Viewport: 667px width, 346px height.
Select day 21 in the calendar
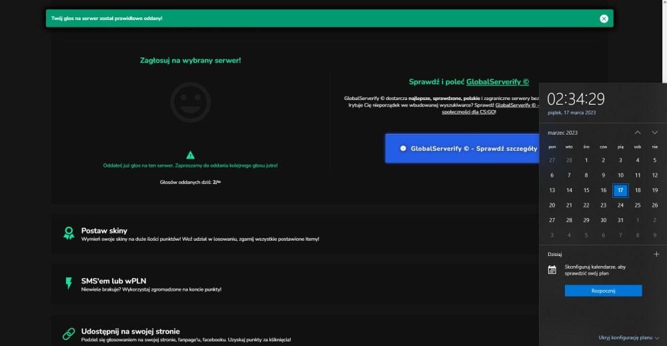coord(569,205)
